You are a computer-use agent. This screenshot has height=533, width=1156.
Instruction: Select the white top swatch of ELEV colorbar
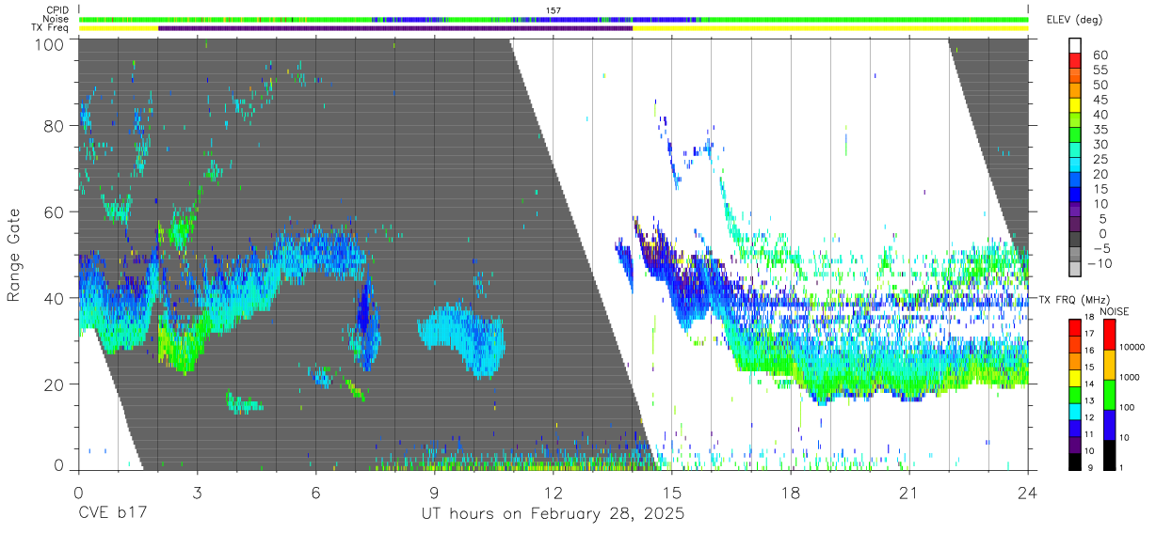point(1075,45)
